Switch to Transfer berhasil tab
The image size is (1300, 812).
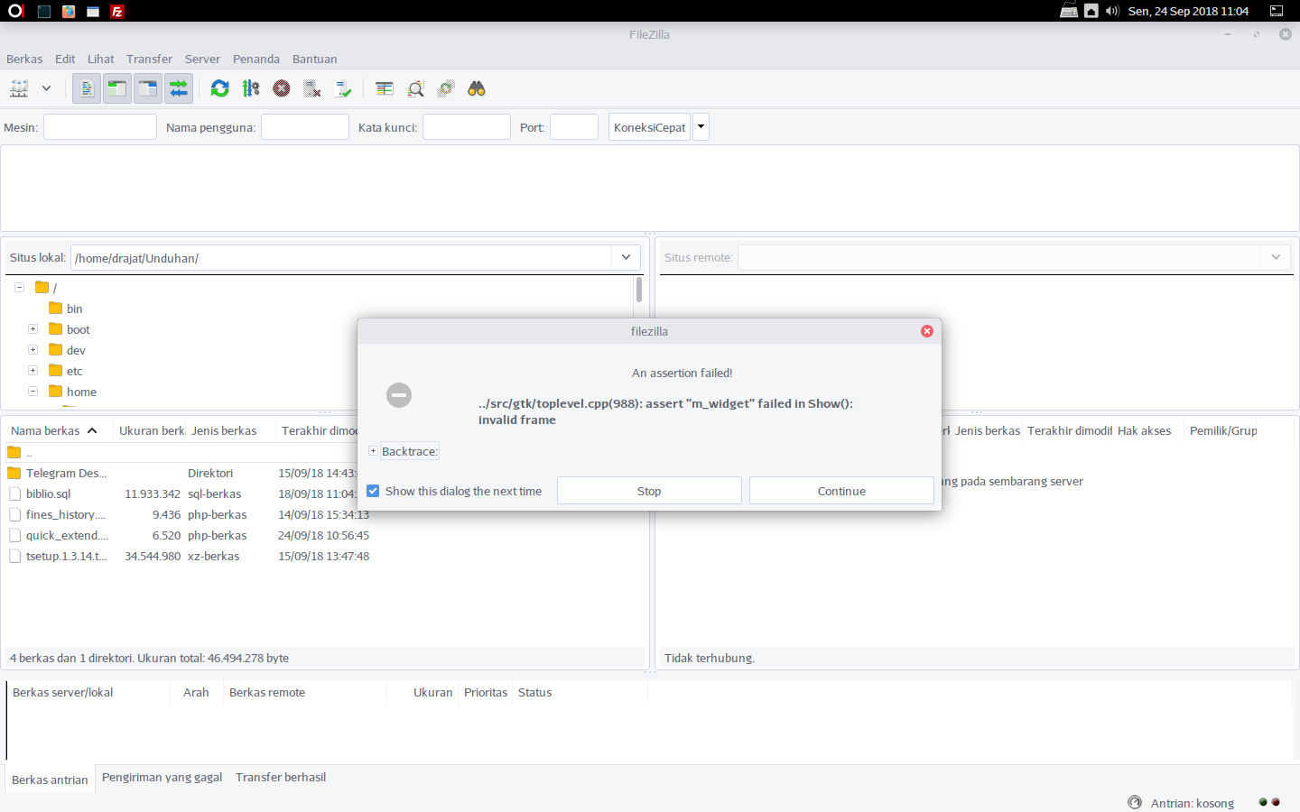point(281,777)
